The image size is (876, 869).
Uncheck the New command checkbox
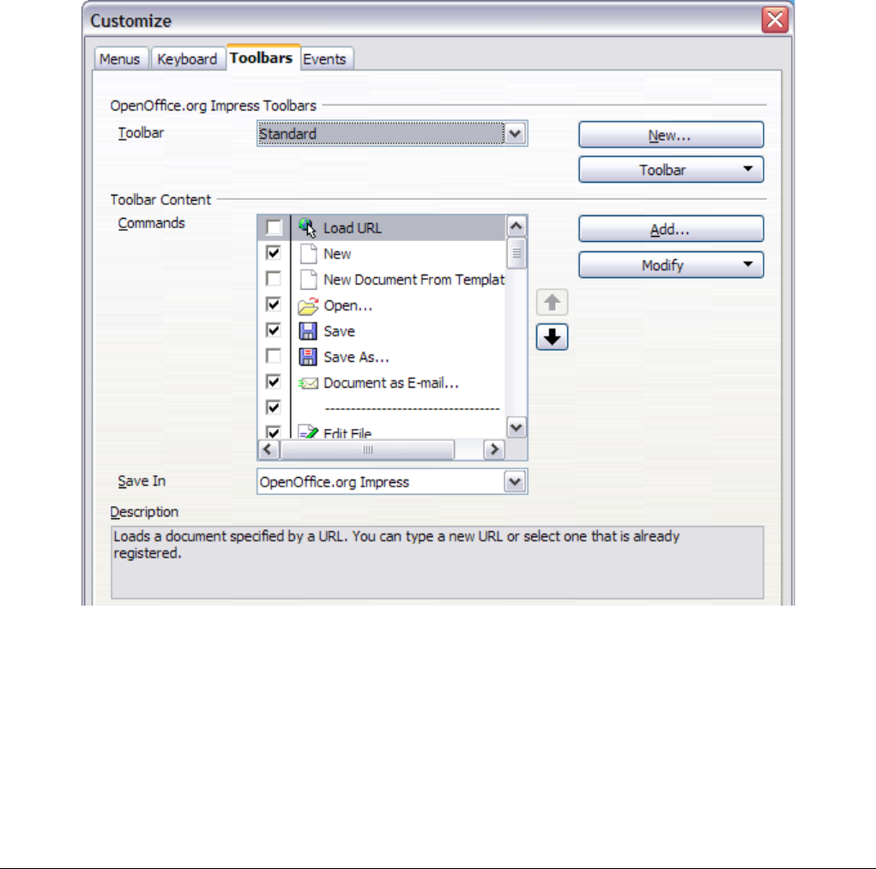(274, 253)
